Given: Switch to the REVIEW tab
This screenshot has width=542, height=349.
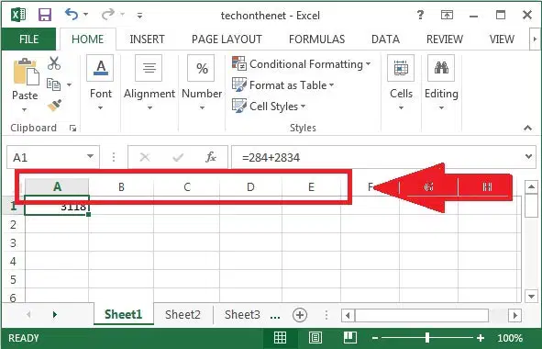Looking at the screenshot, I should point(445,39).
